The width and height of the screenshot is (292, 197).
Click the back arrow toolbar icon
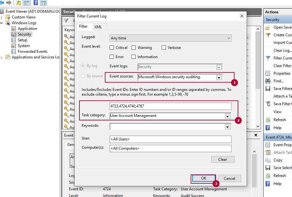2,3
